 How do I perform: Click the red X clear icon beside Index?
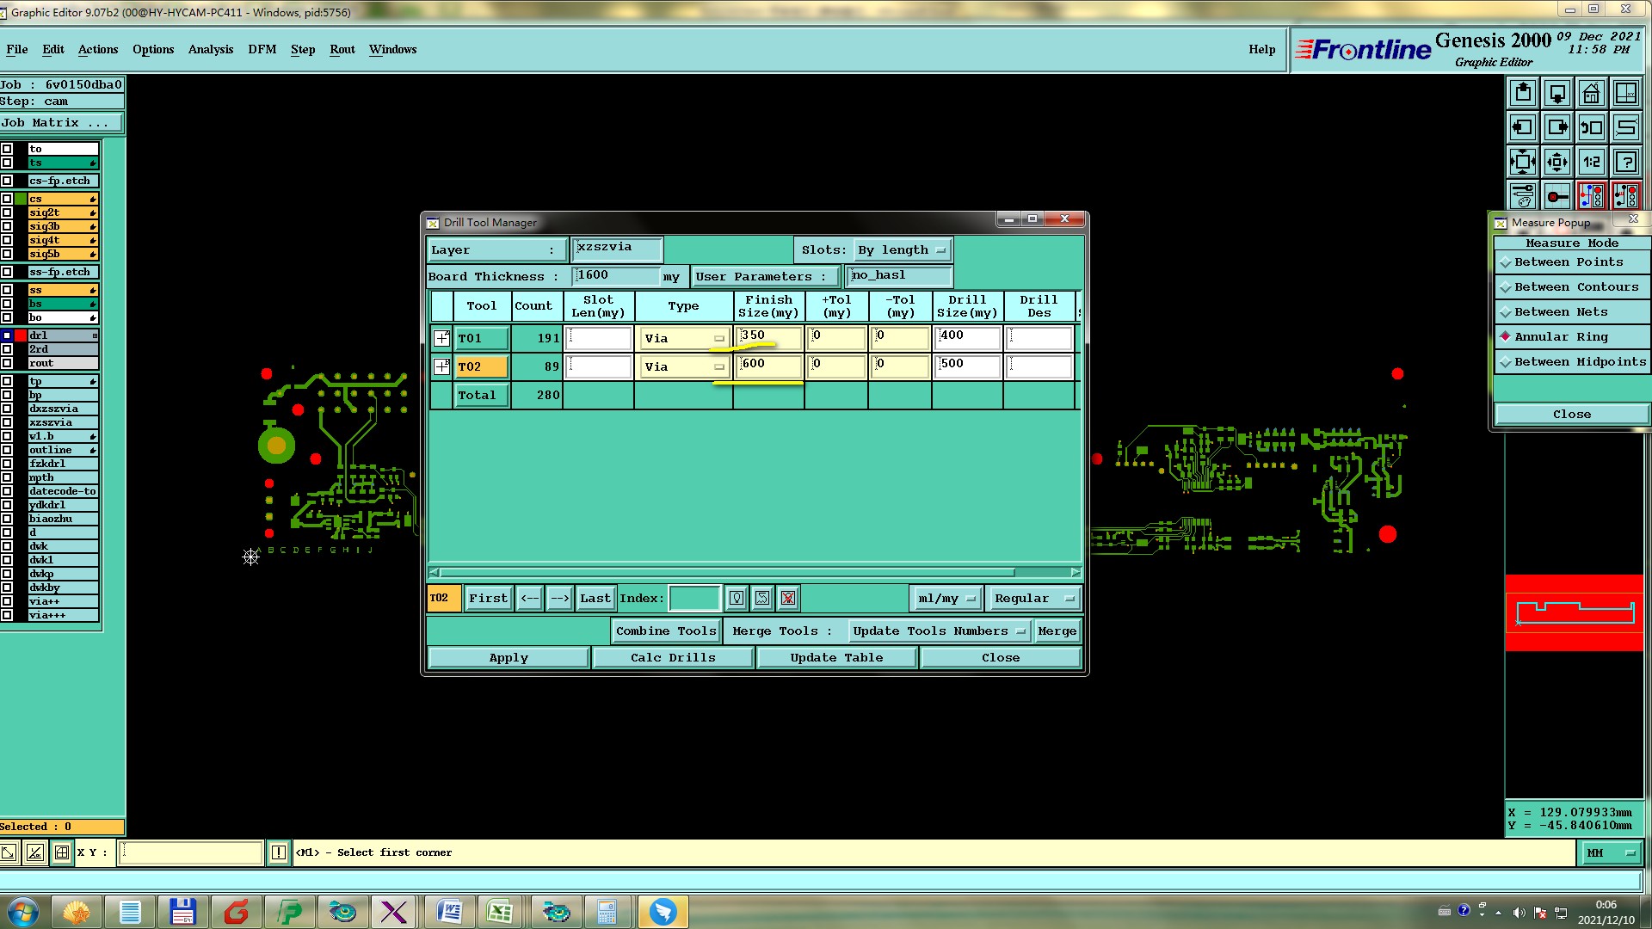pyautogui.click(x=788, y=598)
